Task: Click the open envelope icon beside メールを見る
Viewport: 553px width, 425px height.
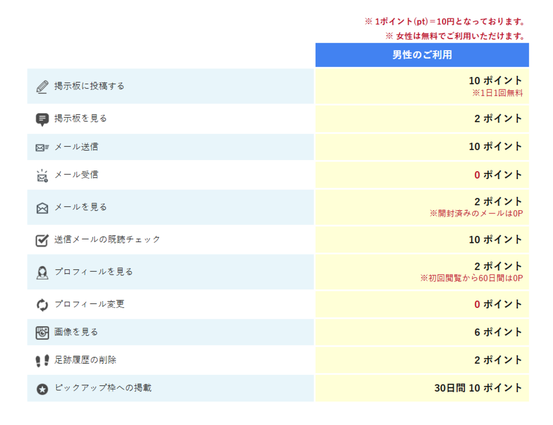Action: pos(42,208)
